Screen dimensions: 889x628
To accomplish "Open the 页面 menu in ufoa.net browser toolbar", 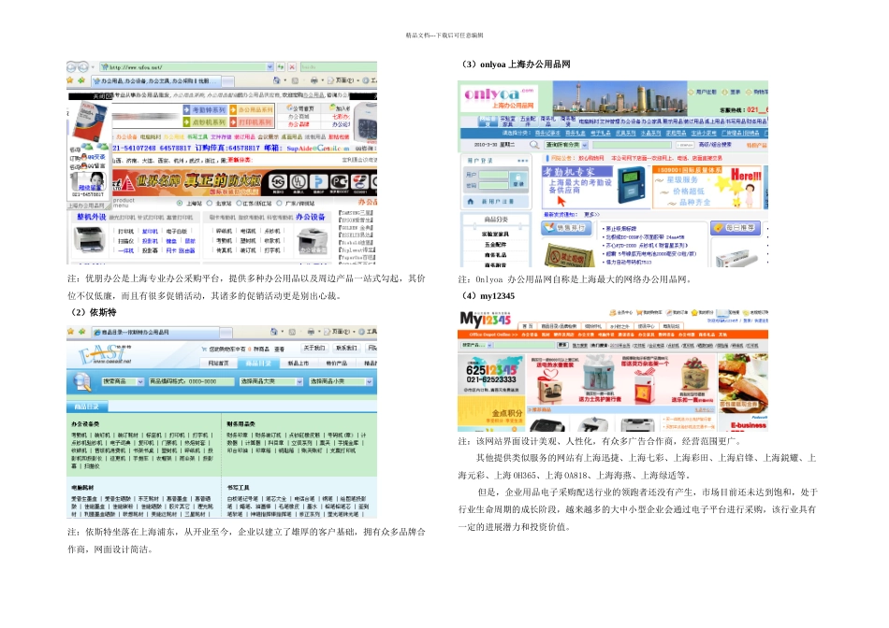I will (342, 80).
